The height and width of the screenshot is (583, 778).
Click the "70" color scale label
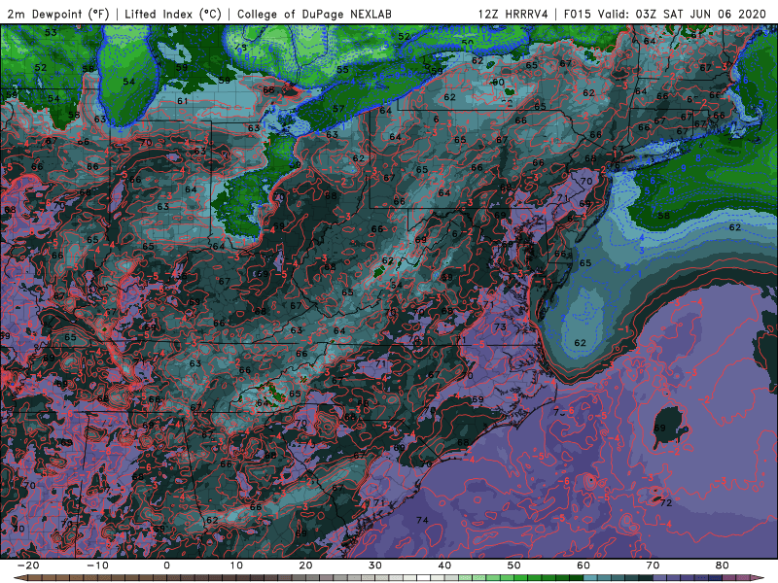[x=653, y=566]
